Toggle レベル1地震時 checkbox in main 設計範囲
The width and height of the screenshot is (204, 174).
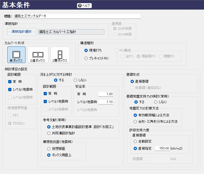pyautogui.click(x=10, y=89)
